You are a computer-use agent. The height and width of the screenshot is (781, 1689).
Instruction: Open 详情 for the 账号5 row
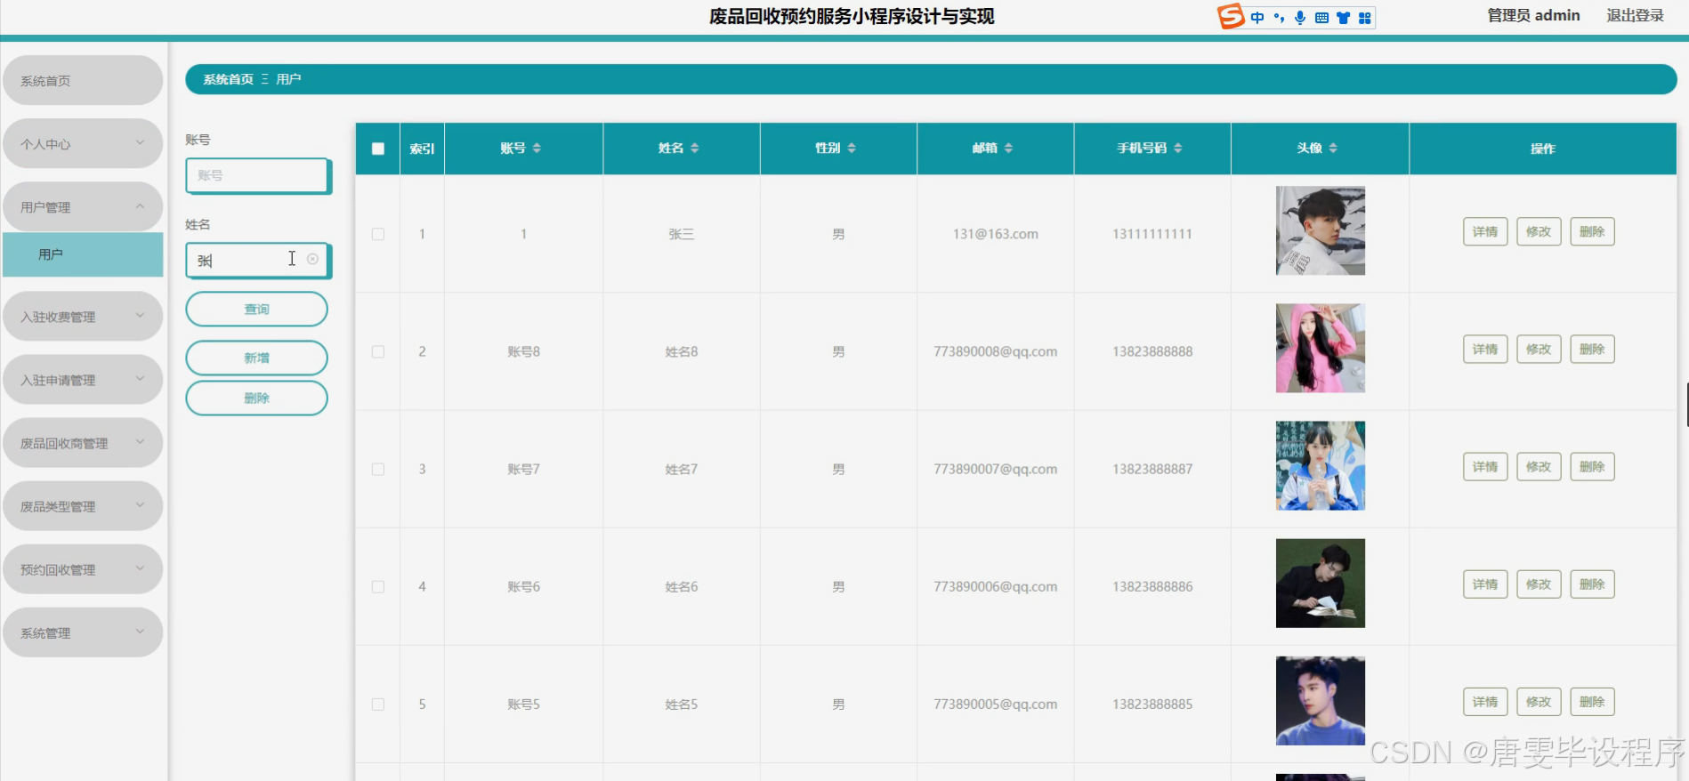click(1485, 701)
